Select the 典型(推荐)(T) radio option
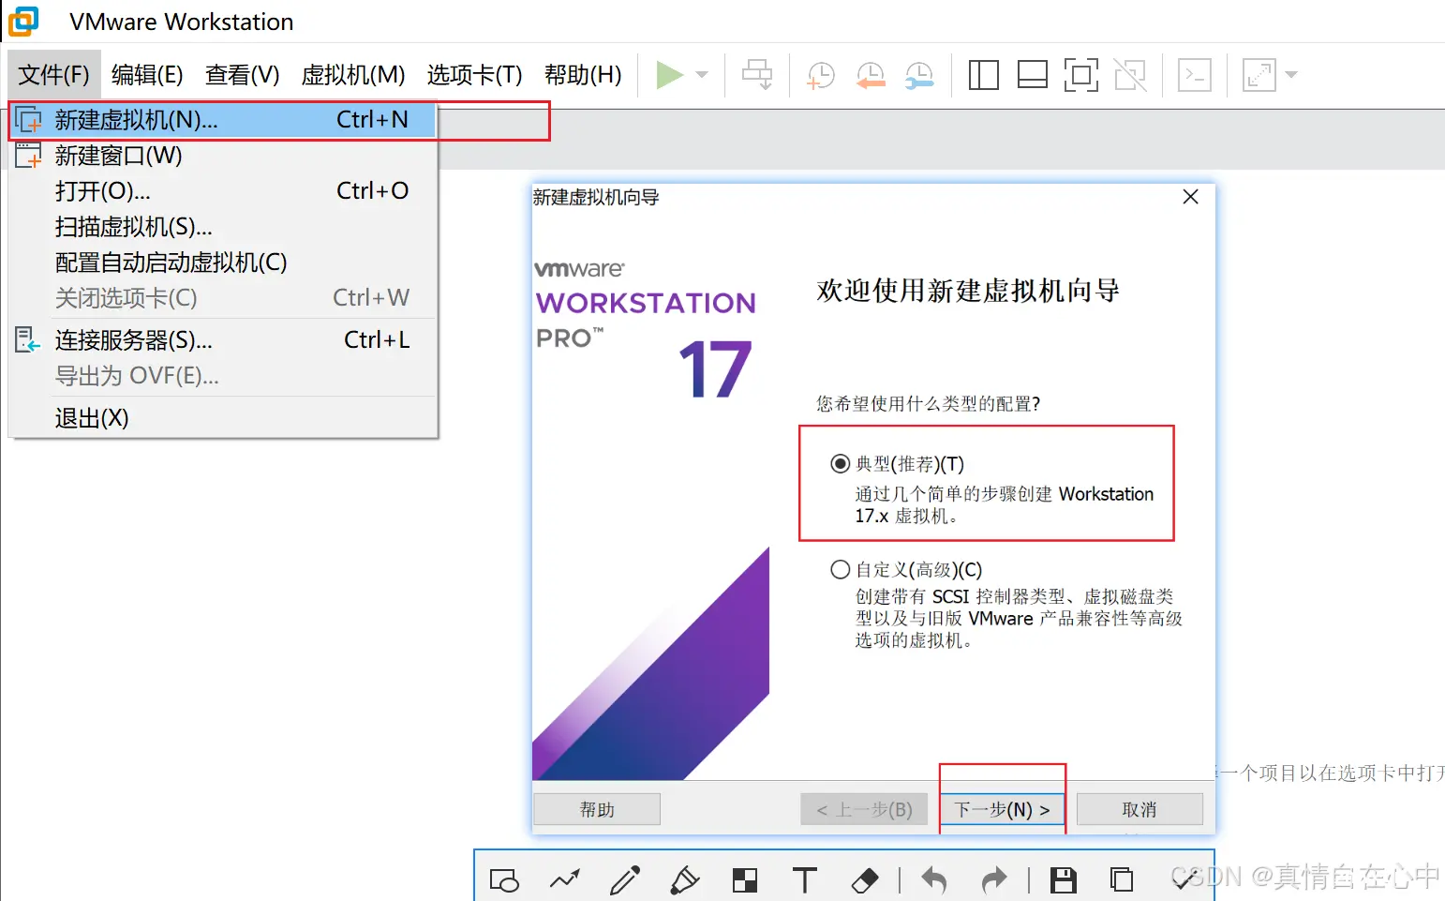 [840, 464]
